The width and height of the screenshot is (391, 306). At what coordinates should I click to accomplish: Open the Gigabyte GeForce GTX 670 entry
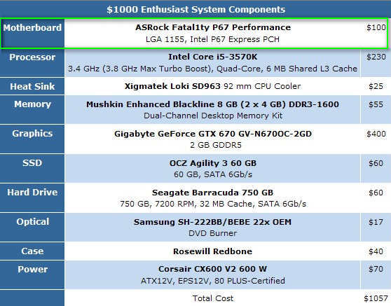(213, 134)
